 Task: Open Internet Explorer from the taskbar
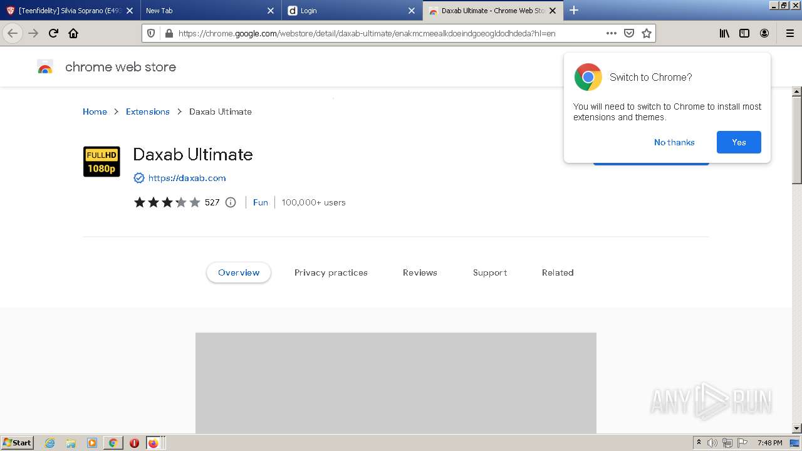pyautogui.click(x=49, y=443)
